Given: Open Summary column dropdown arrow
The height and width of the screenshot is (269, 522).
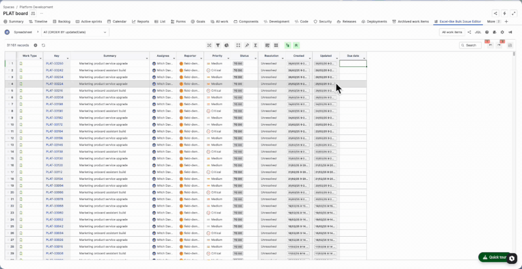Looking at the screenshot, I should click(147, 58).
